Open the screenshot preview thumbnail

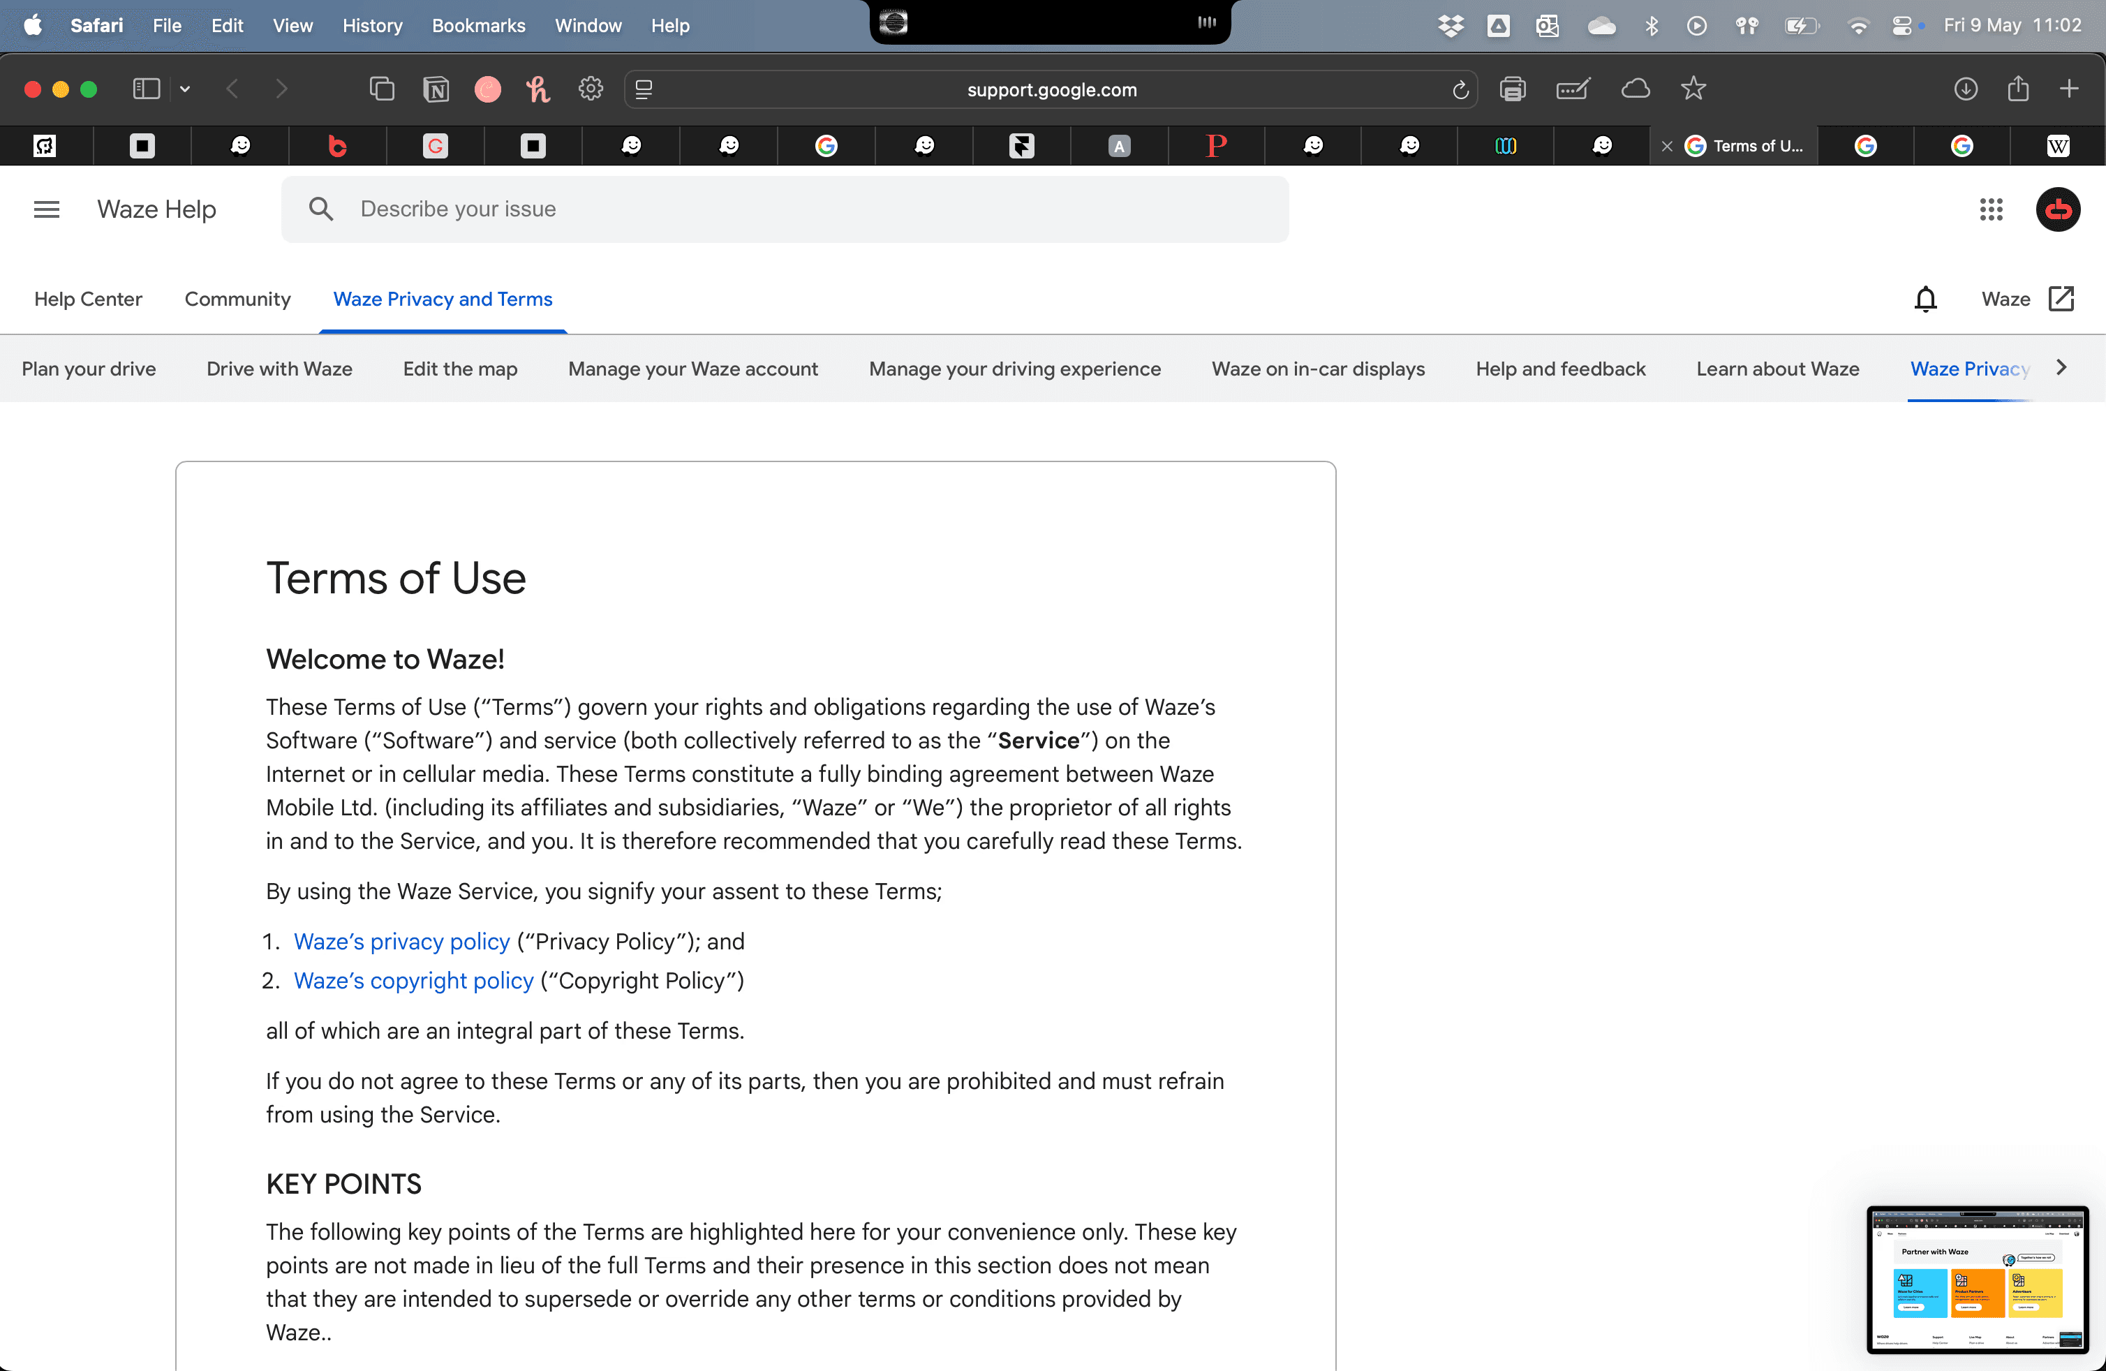click(1977, 1279)
